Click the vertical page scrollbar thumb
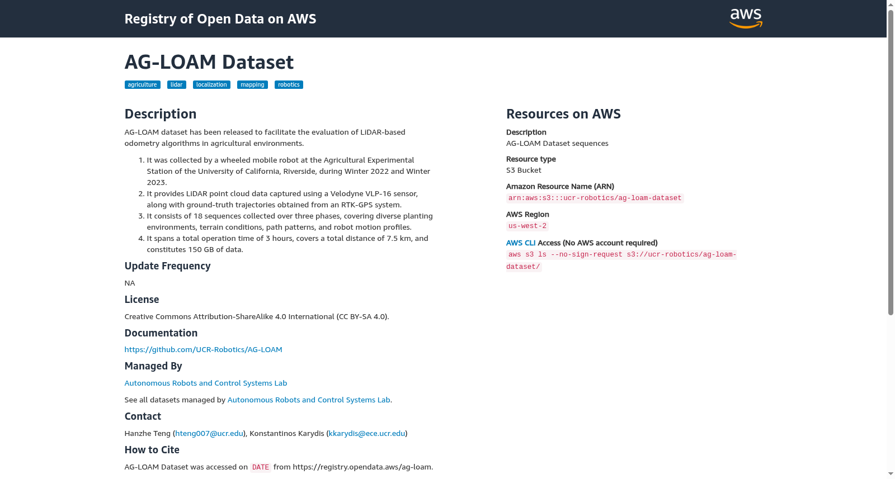This screenshot has width=895, height=479. click(x=891, y=162)
